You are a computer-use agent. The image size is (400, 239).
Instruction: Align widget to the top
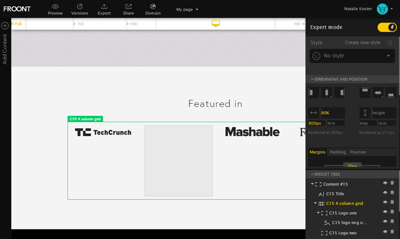click(x=365, y=93)
